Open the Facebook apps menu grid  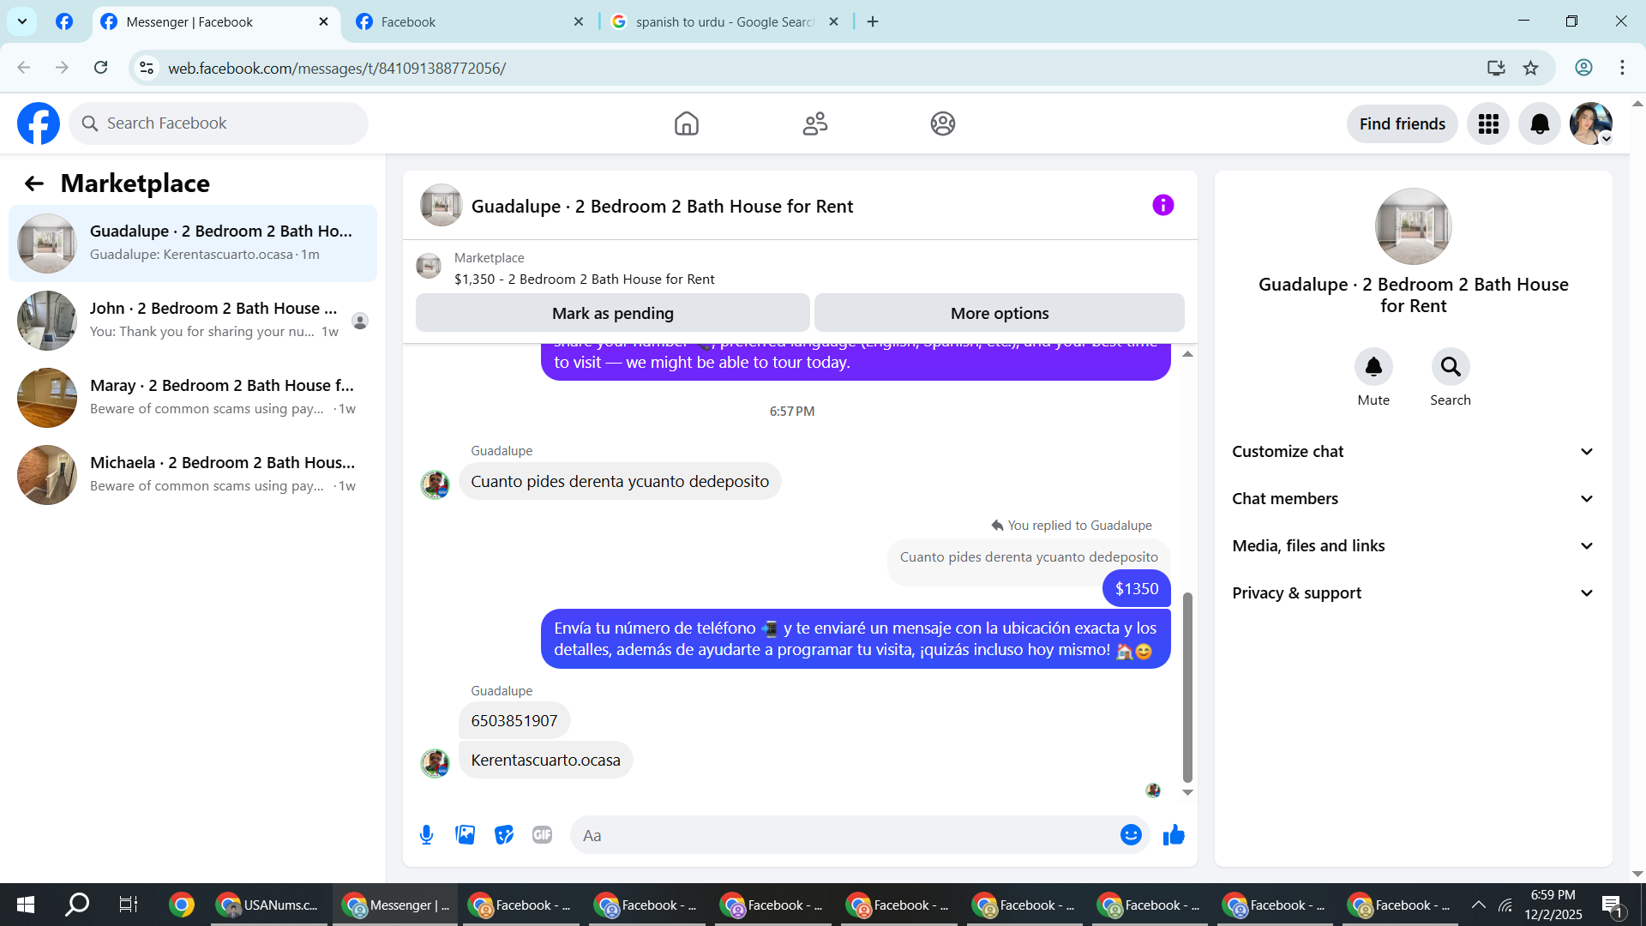point(1488,124)
